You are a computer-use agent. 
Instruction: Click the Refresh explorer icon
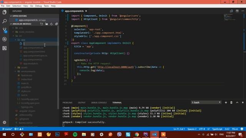pyautogui.click(x=52, y=24)
